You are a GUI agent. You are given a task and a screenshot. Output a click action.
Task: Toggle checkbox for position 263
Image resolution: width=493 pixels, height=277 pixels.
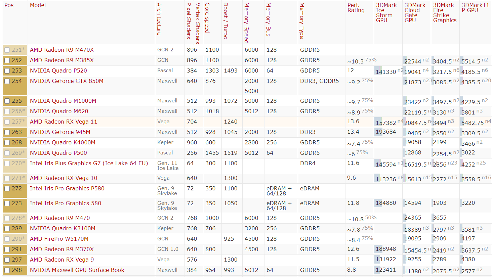[x=7, y=132]
